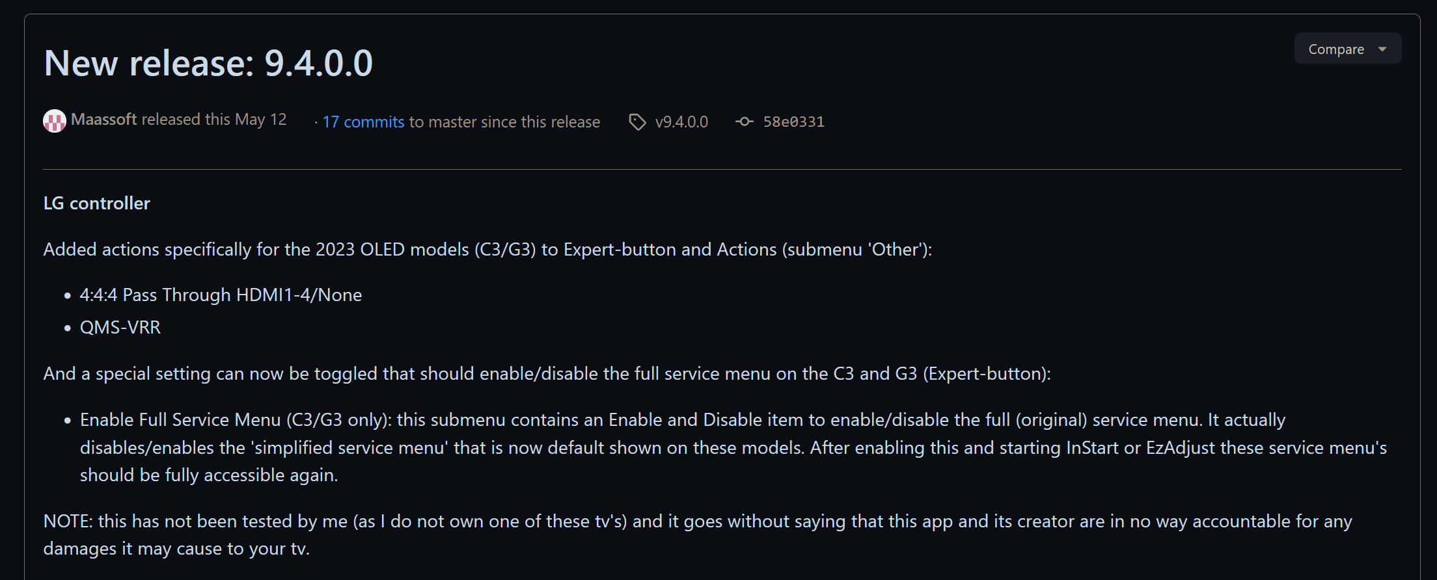Click the NOTE disclaimer paragraph
The image size is (1437, 580).
tap(698, 534)
